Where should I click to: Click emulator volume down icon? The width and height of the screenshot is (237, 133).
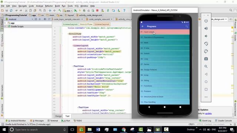pyautogui.click(x=206, y=36)
